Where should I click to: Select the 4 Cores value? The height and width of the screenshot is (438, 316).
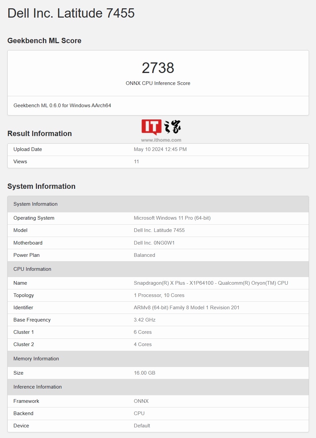pyautogui.click(x=143, y=344)
